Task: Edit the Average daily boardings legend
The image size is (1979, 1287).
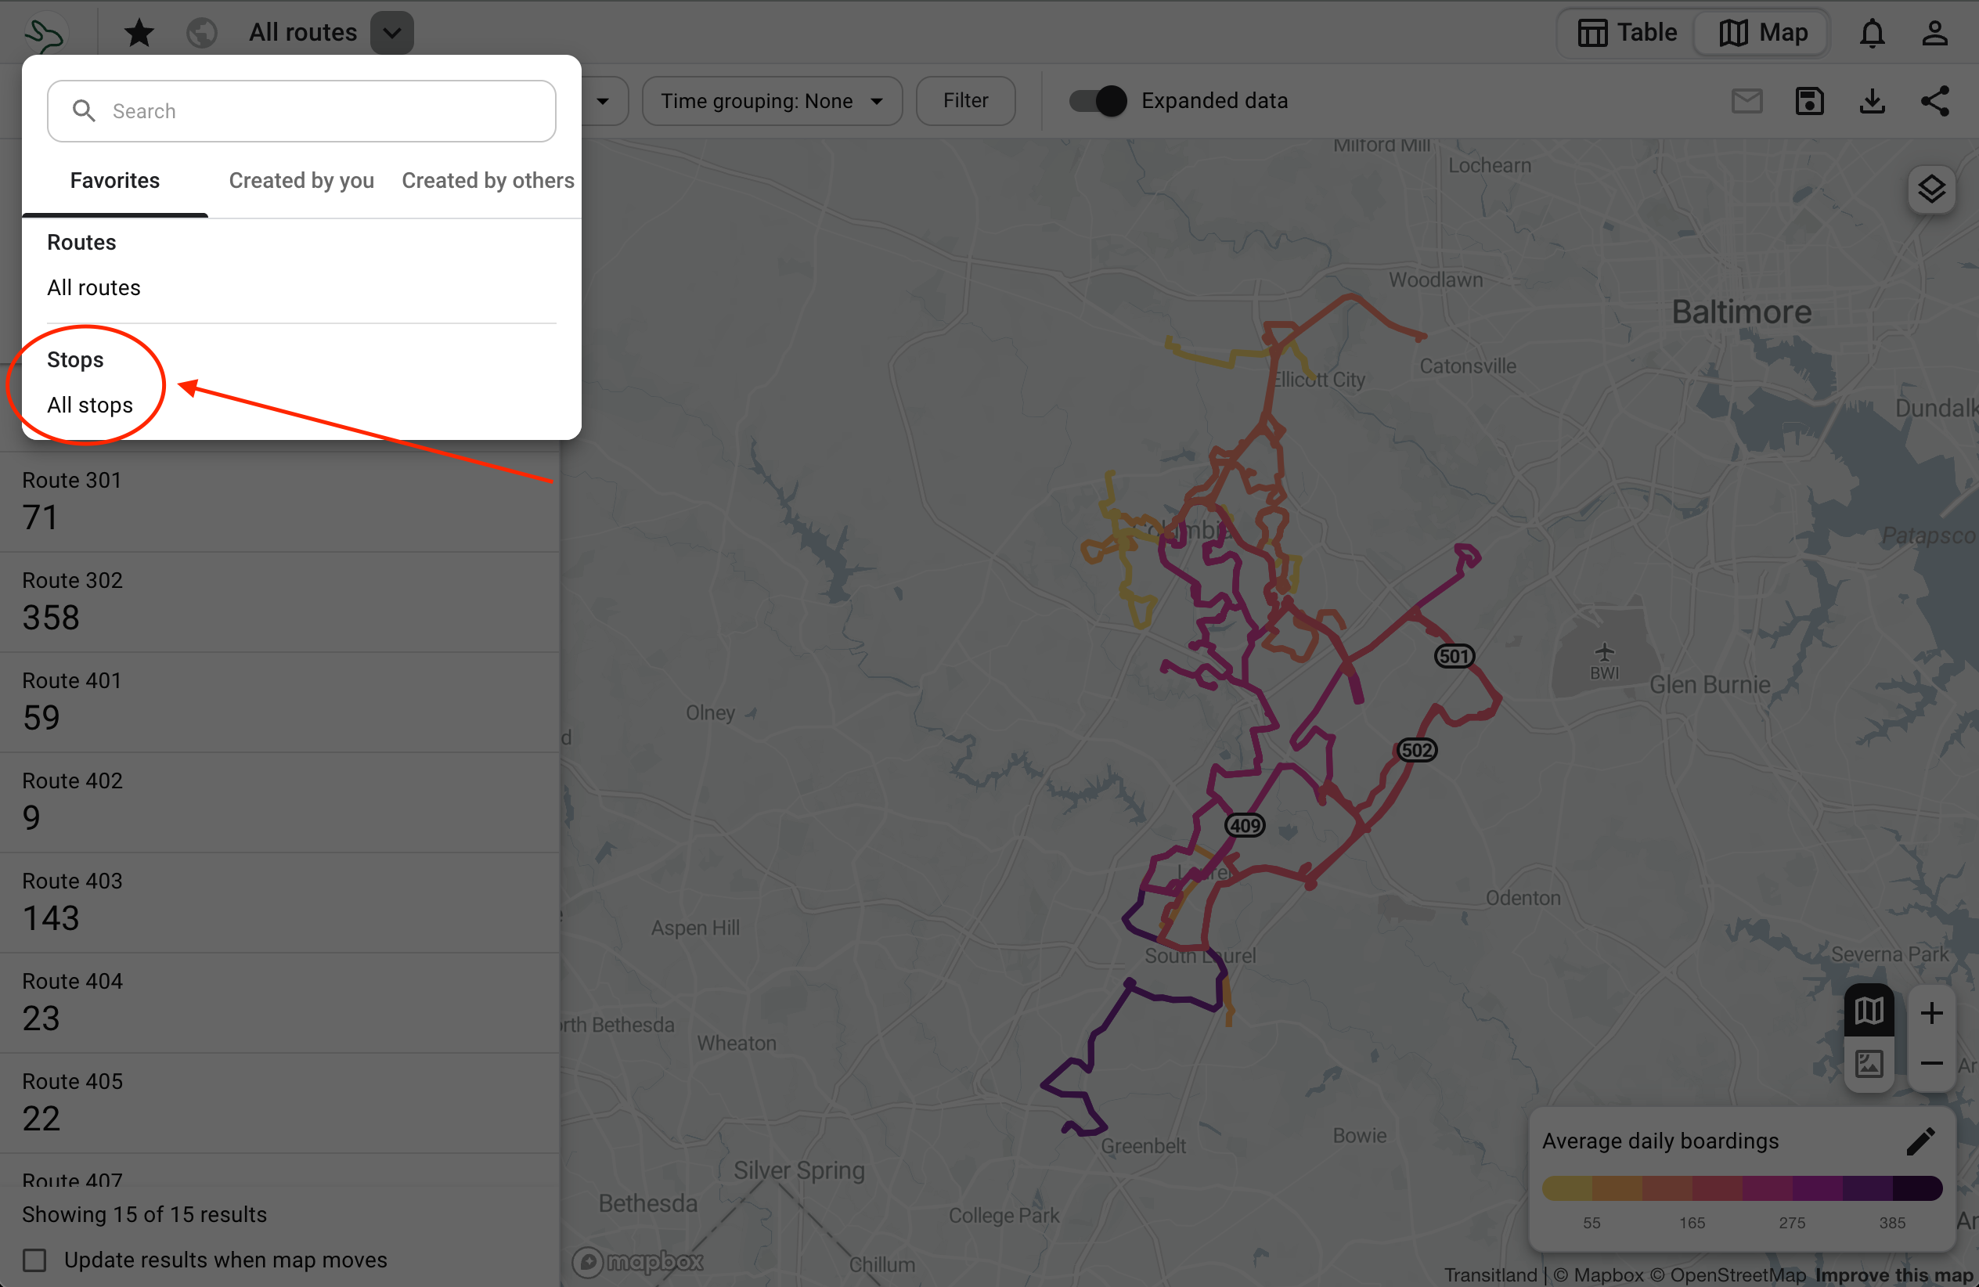Action: pos(1921,1141)
